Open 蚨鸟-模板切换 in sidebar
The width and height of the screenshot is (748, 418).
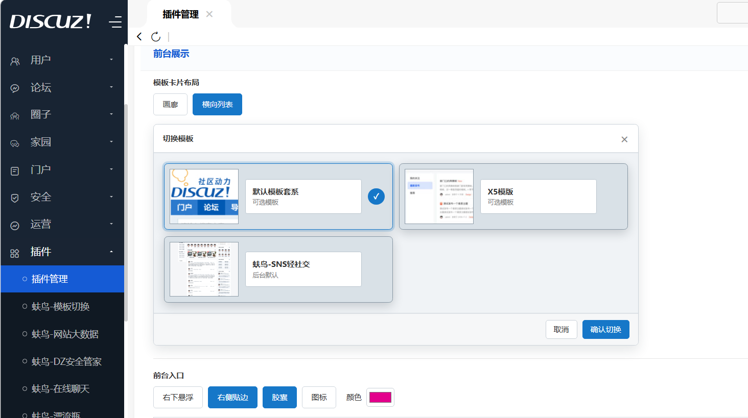(x=62, y=307)
